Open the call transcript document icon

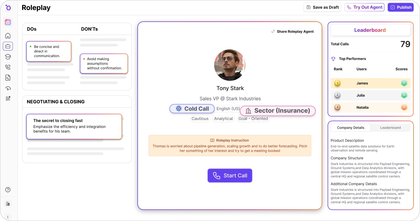(8, 77)
